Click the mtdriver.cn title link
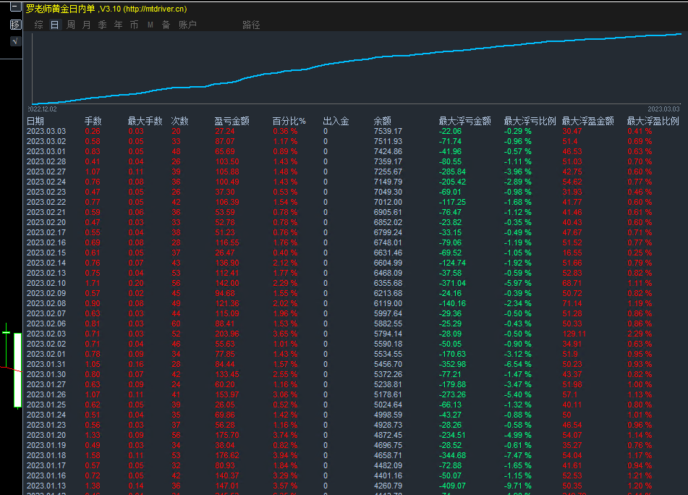Image resolution: width=688 pixels, height=495 pixels. point(155,9)
